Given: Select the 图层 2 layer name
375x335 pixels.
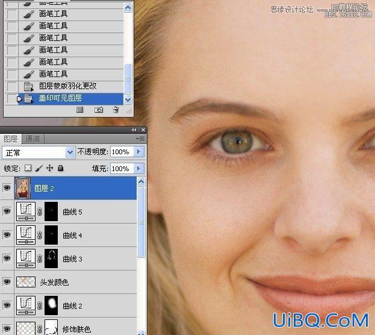Looking at the screenshot, I should (45, 188).
